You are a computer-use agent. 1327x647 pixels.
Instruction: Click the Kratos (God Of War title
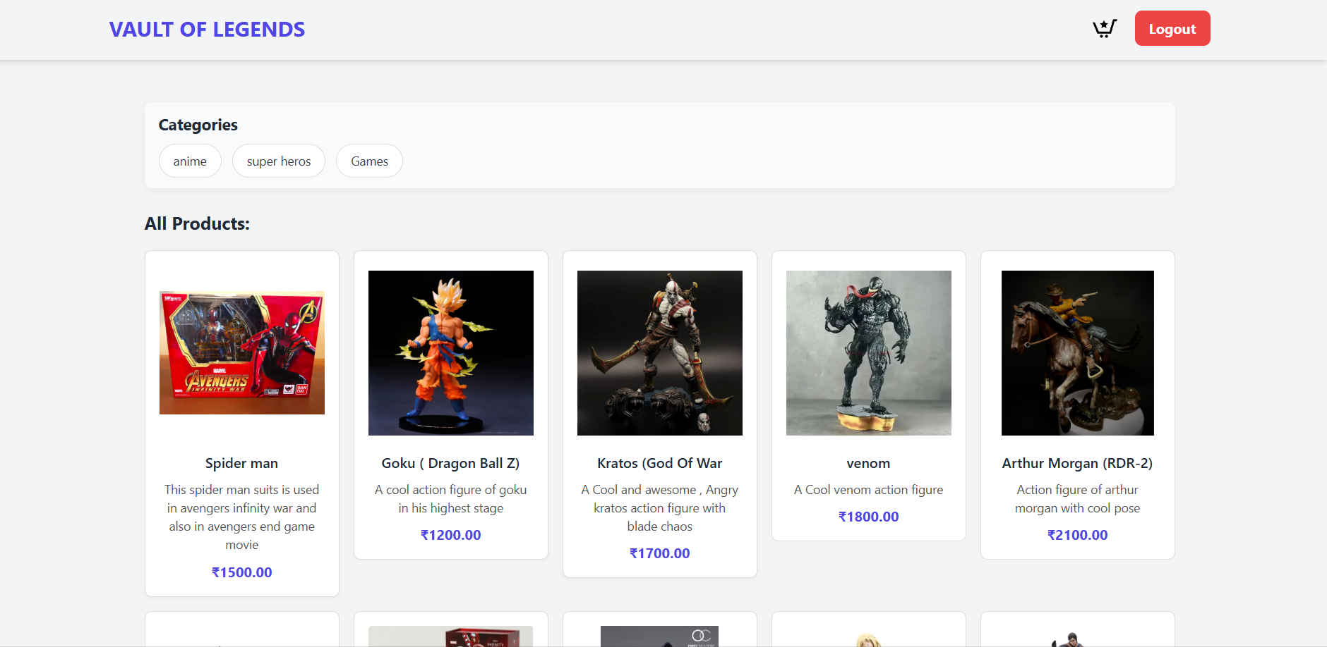[x=659, y=463]
